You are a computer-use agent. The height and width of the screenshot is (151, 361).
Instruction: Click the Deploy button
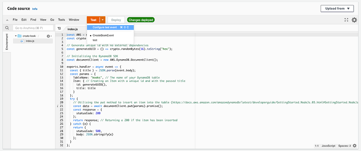pyautogui.click(x=116, y=20)
